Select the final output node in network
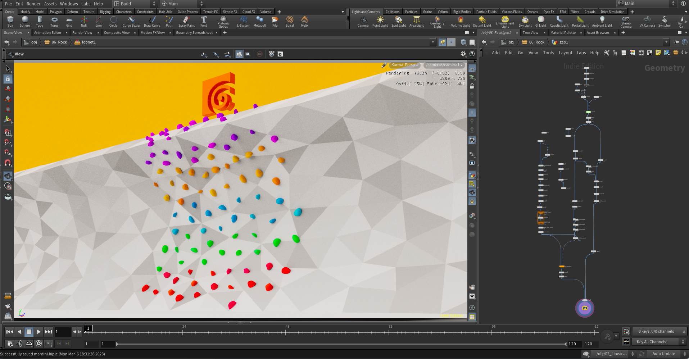Image resolution: width=689 pixels, height=359 pixels. click(585, 308)
